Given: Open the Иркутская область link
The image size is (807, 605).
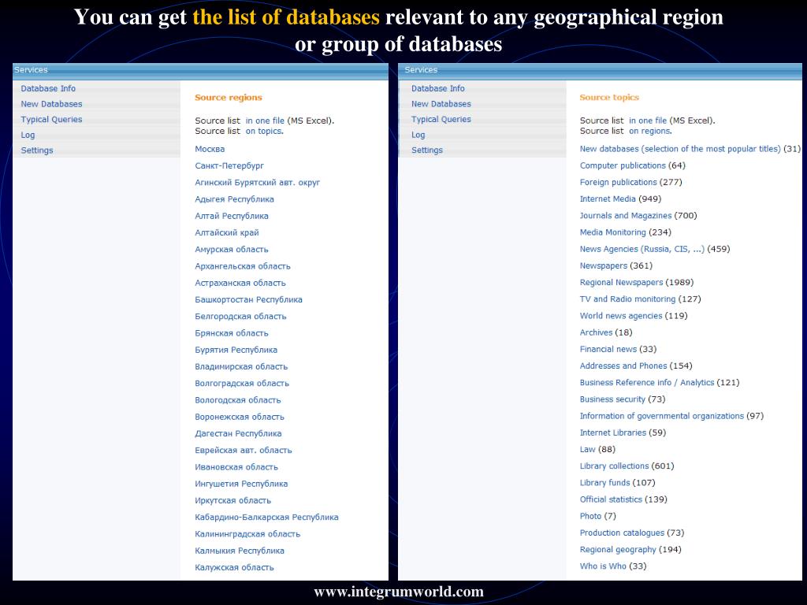Looking at the screenshot, I should [232, 500].
